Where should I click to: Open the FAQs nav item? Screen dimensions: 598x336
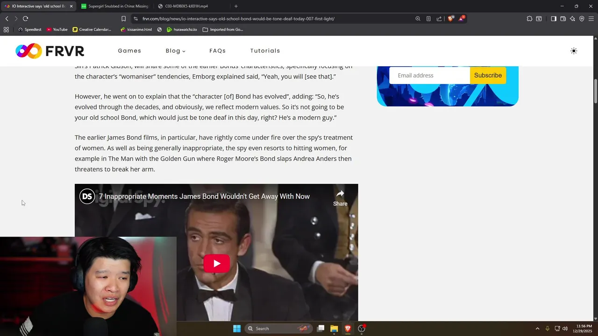[x=218, y=51]
